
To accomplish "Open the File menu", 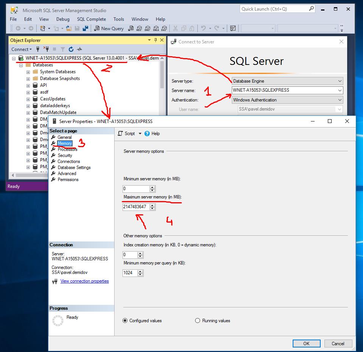I will pyautogui.click(x=13, y=19).
